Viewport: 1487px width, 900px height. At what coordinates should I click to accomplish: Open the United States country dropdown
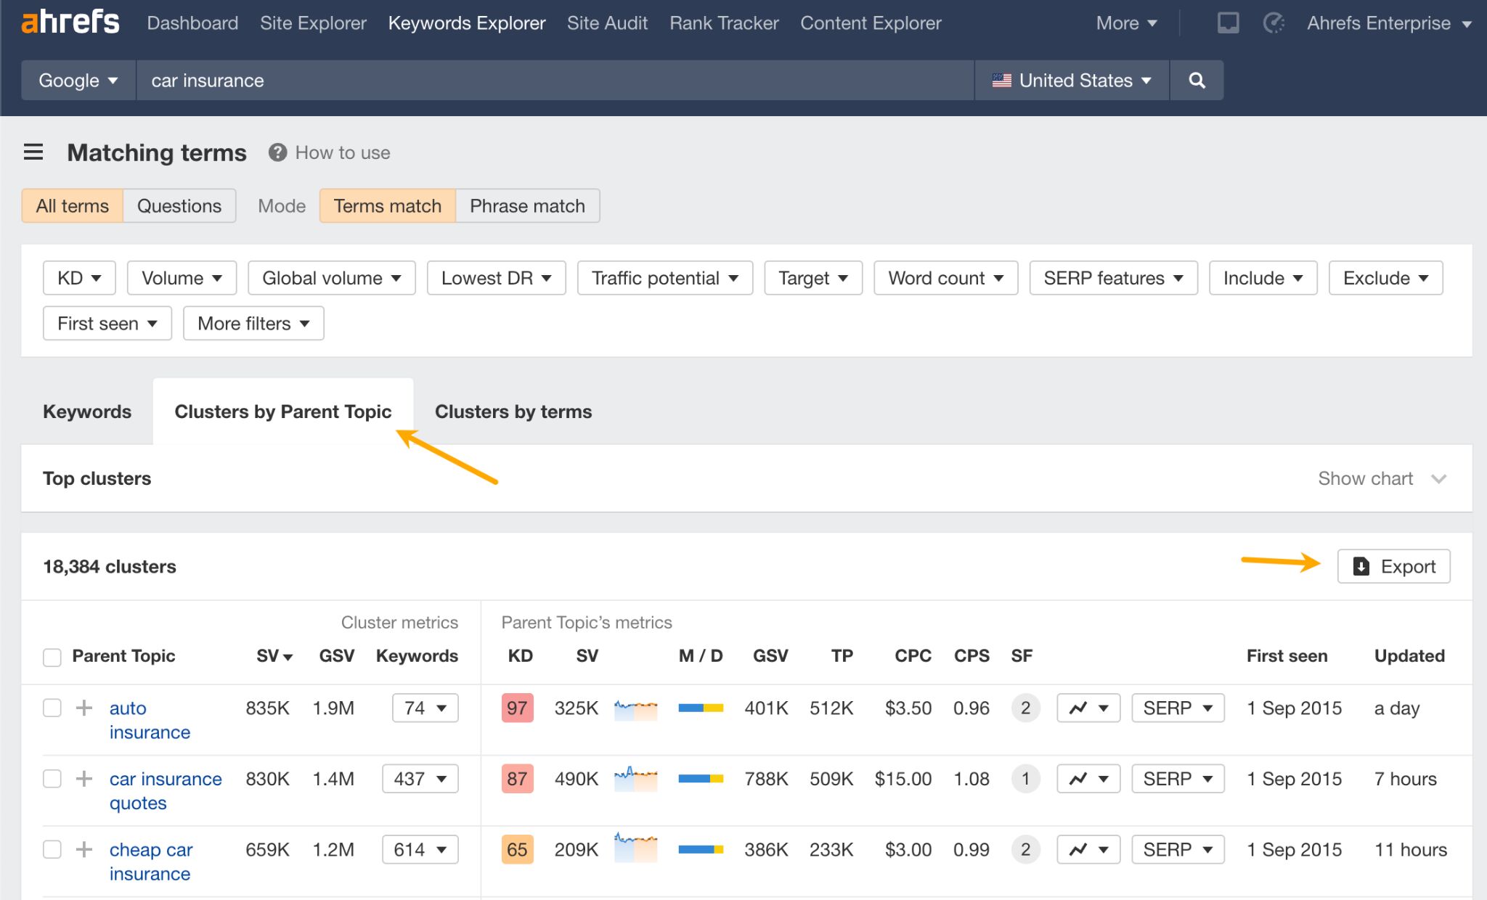1072,81
